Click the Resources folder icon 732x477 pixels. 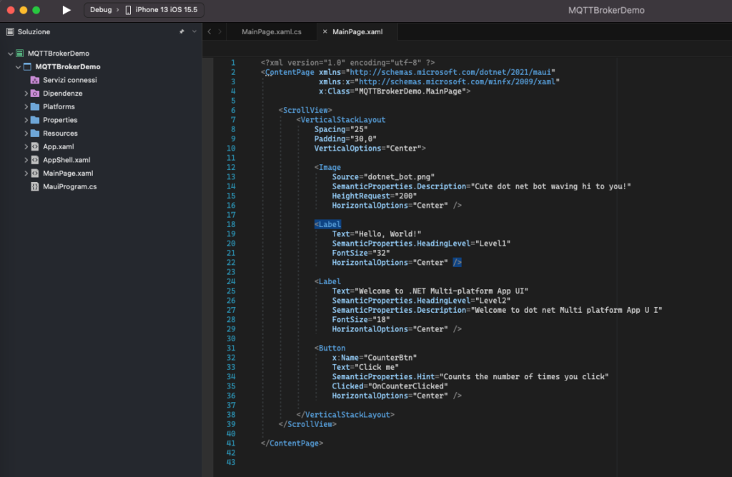[x=34, y=134]
